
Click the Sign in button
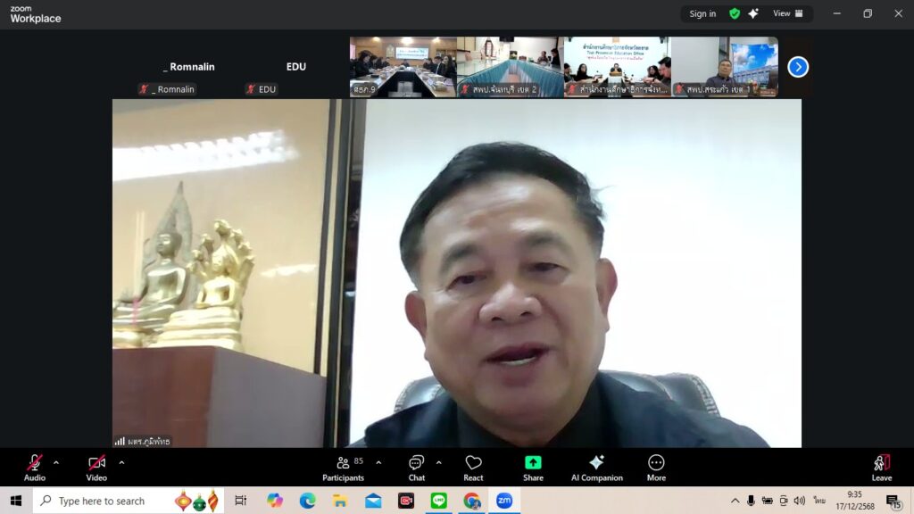click(702, 13)
